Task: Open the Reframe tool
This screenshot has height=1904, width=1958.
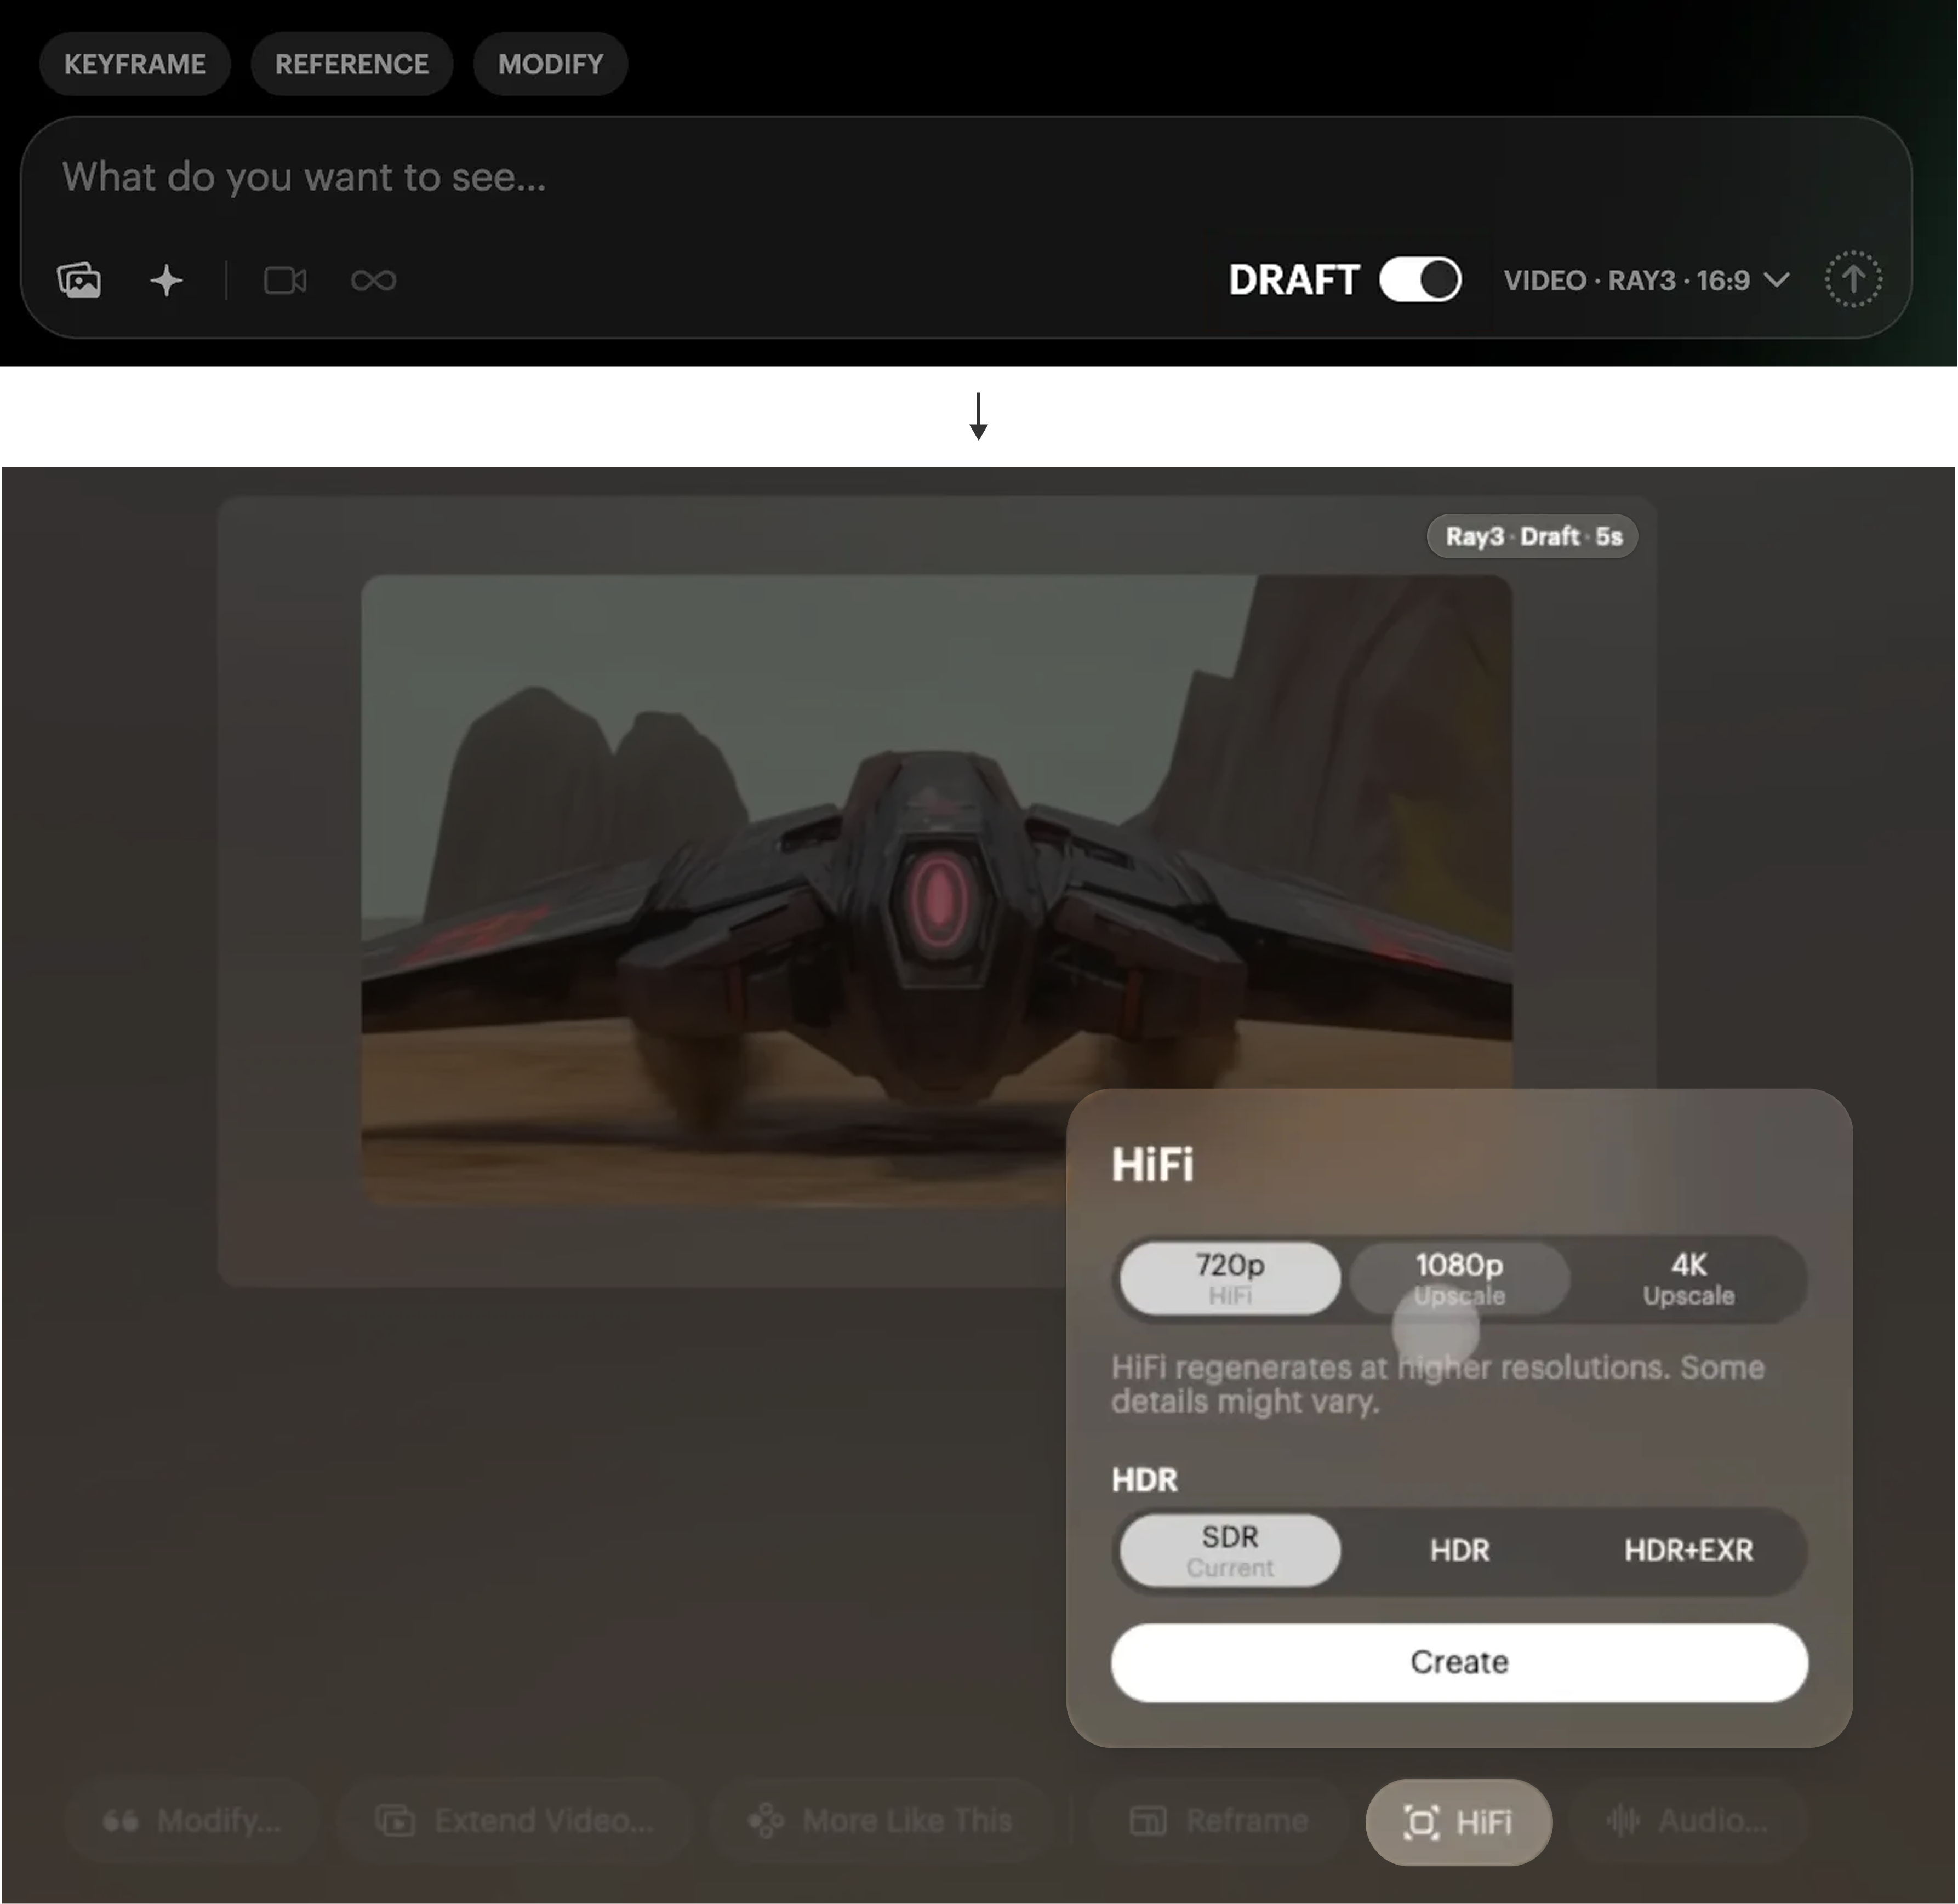Action: [1219, 1821]
